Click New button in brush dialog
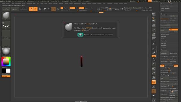Viewport: 181px width, 102px height. pos(80,35)
